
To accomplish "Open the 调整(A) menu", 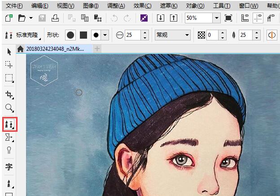I will tap(116, 6).
